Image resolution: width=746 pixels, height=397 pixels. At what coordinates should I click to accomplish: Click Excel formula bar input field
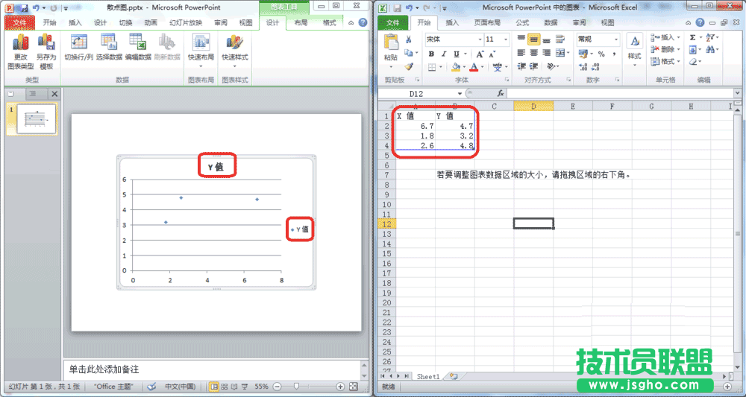pos(621,94)
